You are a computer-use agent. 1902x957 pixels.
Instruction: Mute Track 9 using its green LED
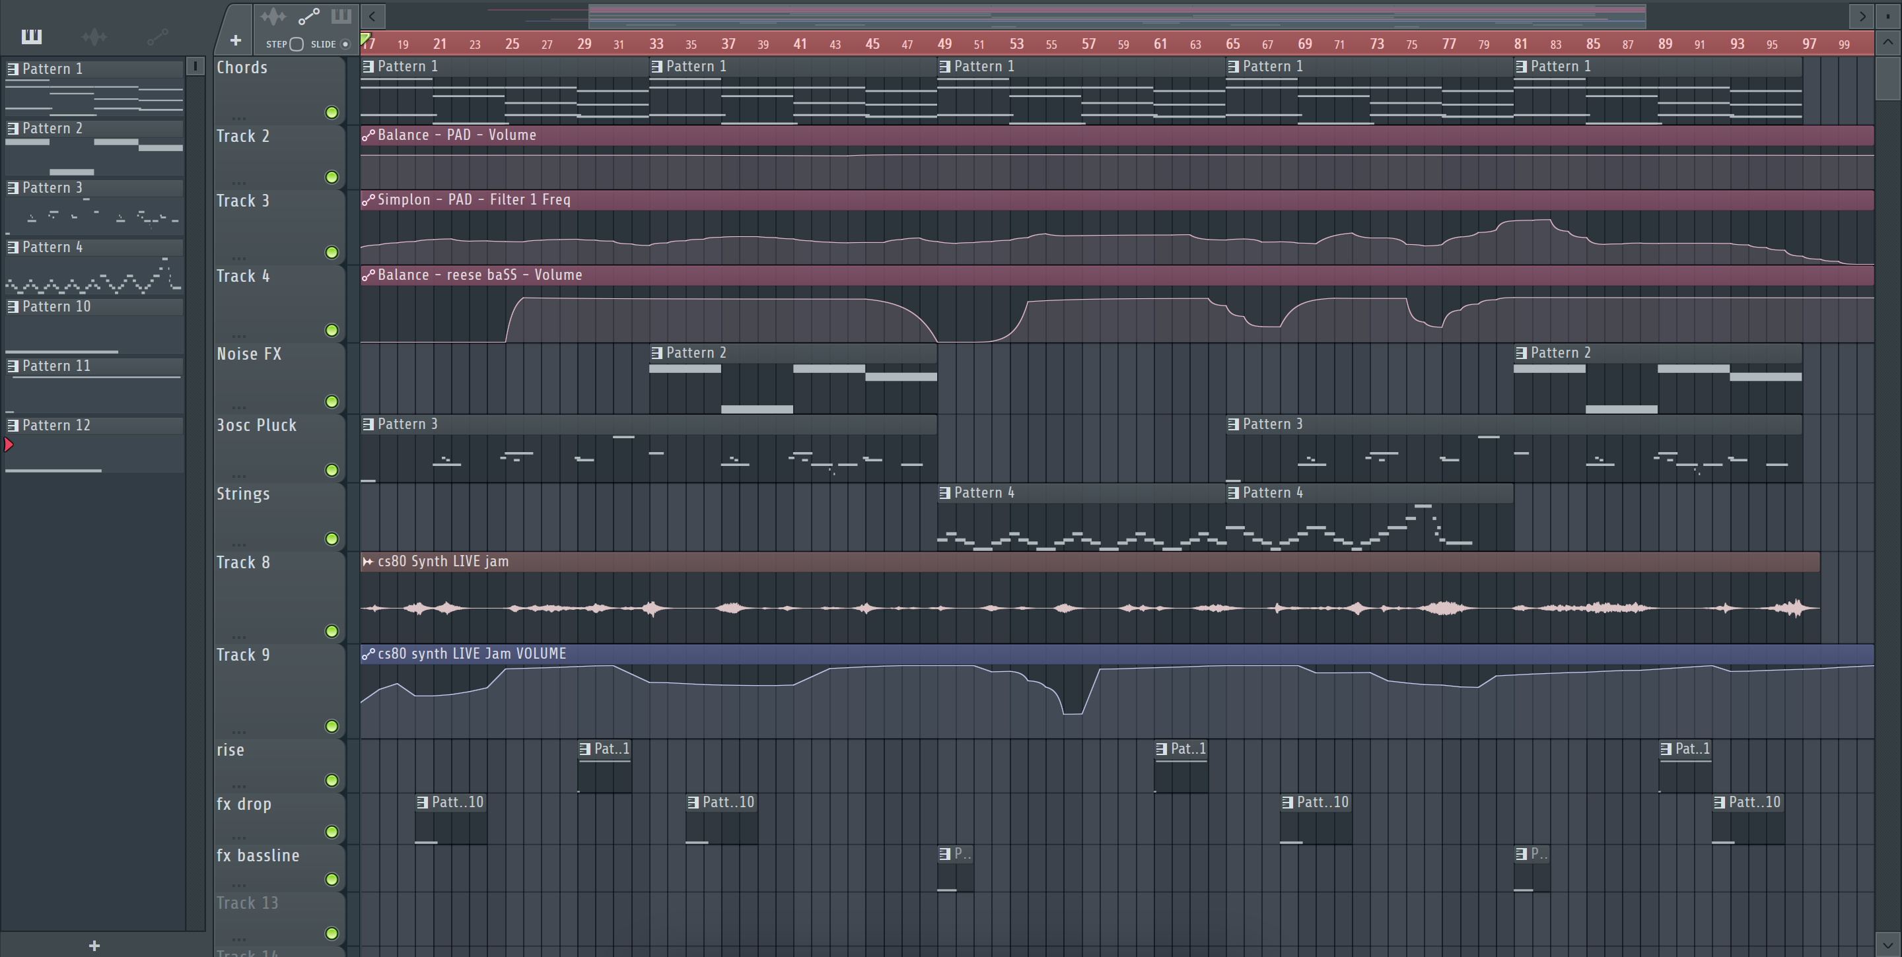point(332,726)
